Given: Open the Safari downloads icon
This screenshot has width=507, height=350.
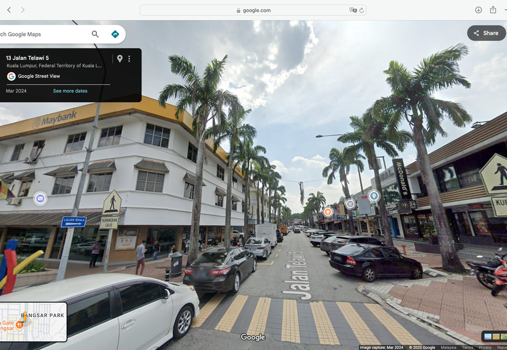Looking at the screenshot, I should click(478, 10).
